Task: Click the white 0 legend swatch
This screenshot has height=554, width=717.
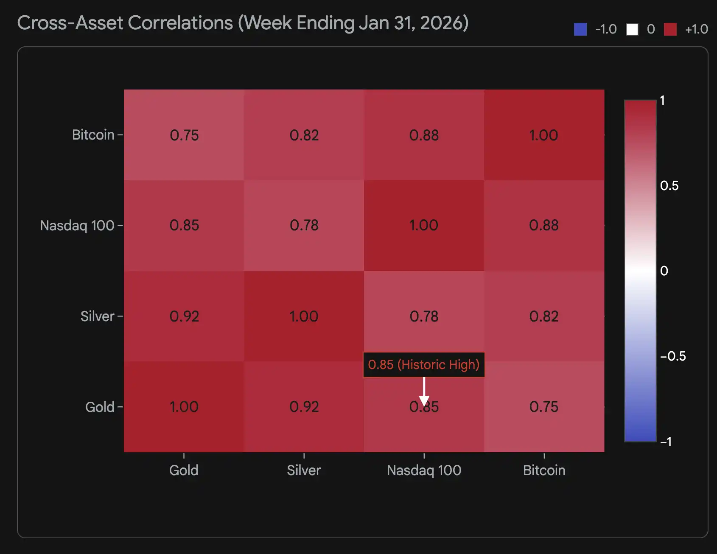Action: (632, 29)
